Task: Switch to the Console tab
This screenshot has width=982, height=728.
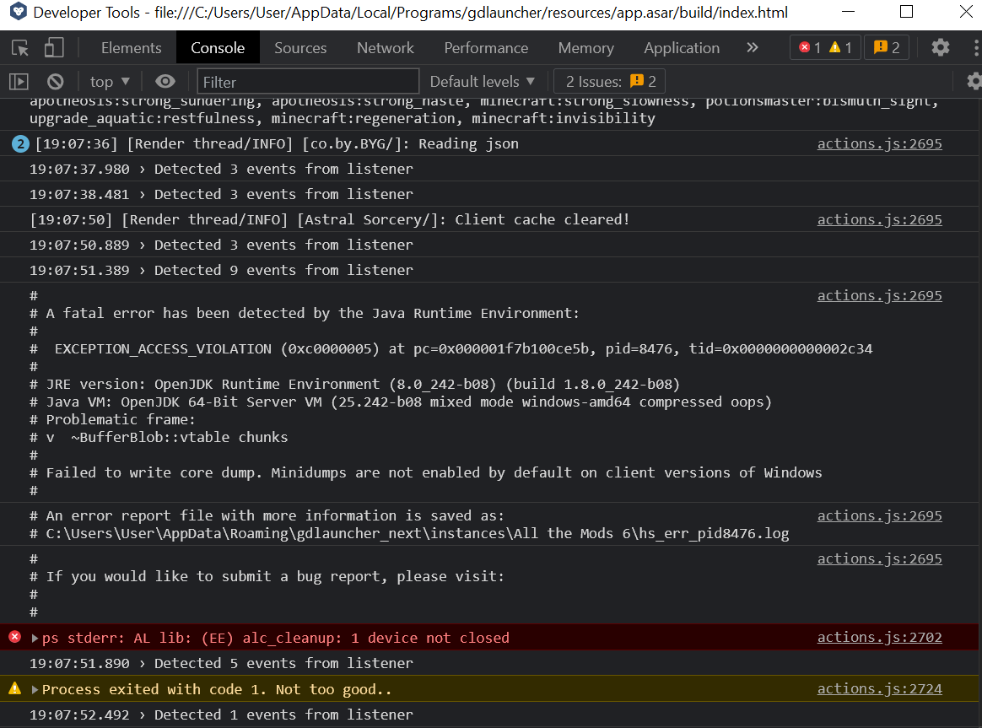Action: tap(218, 47)
